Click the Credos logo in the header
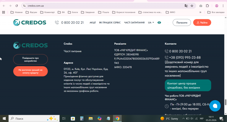Viewport: 227px width, 122px height. coord(30,22)
